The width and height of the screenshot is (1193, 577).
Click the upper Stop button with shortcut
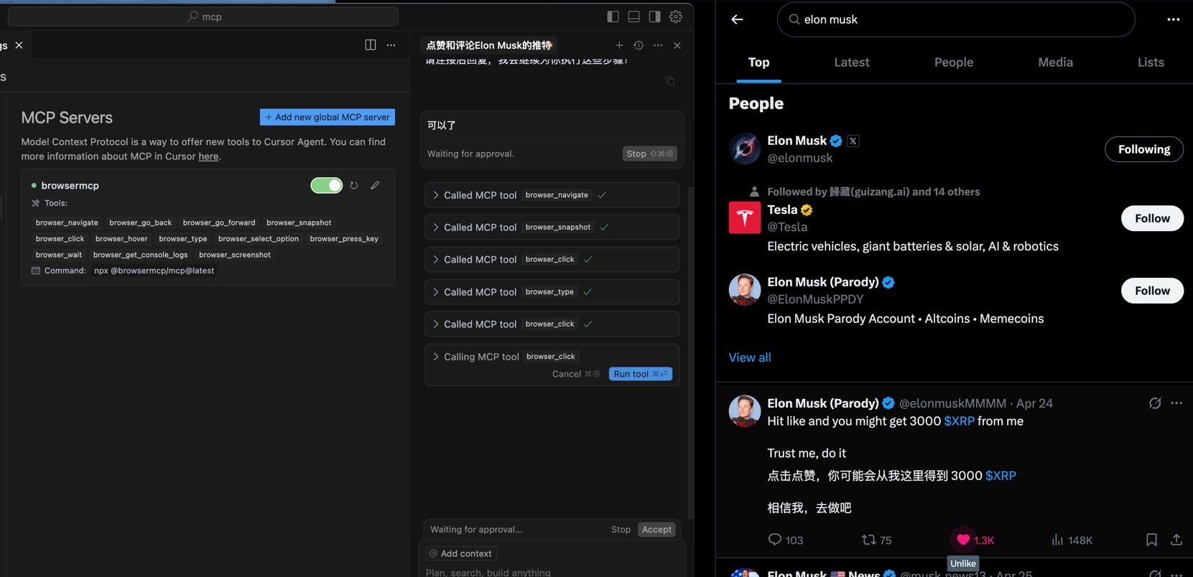click(x=649, y=154)
